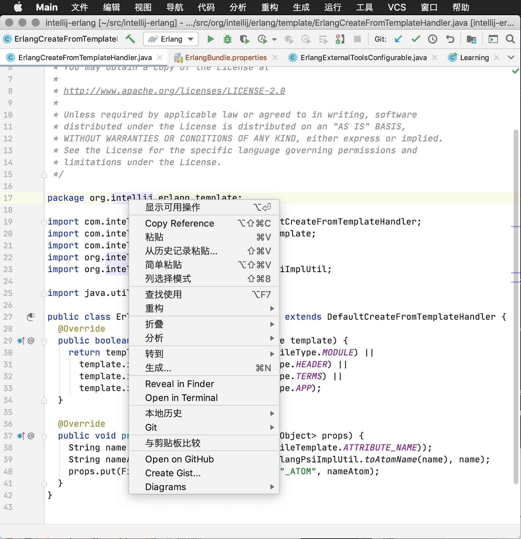Switch to the Learning tab
Viewport: 521px width, 539px height.
pyautogui.click(x=474, y=57)
